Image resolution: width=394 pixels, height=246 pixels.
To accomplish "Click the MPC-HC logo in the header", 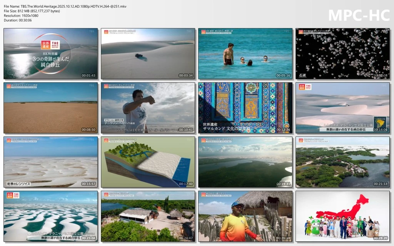I will pyautogui.click(x=359, y=15).
